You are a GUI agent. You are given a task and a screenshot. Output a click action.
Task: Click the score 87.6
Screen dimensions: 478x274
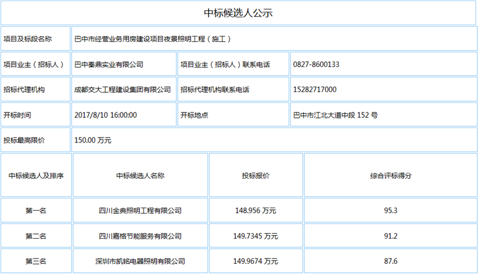[391, 261]
